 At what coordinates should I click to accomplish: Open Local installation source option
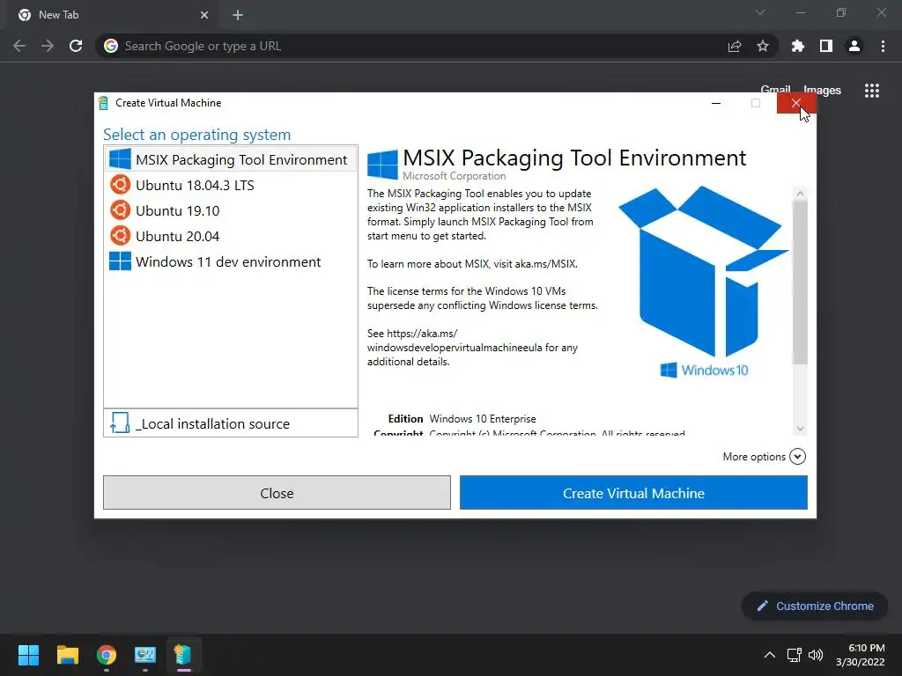(231, 423)
